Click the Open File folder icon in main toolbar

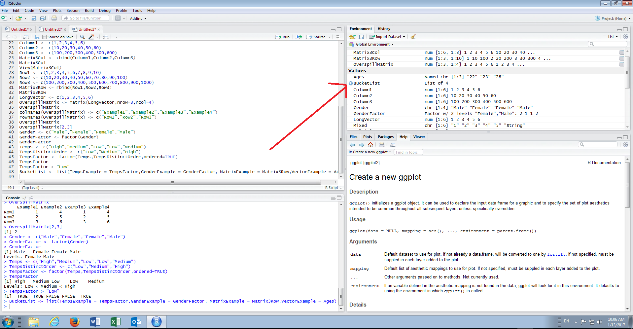(x=19, y=18)
